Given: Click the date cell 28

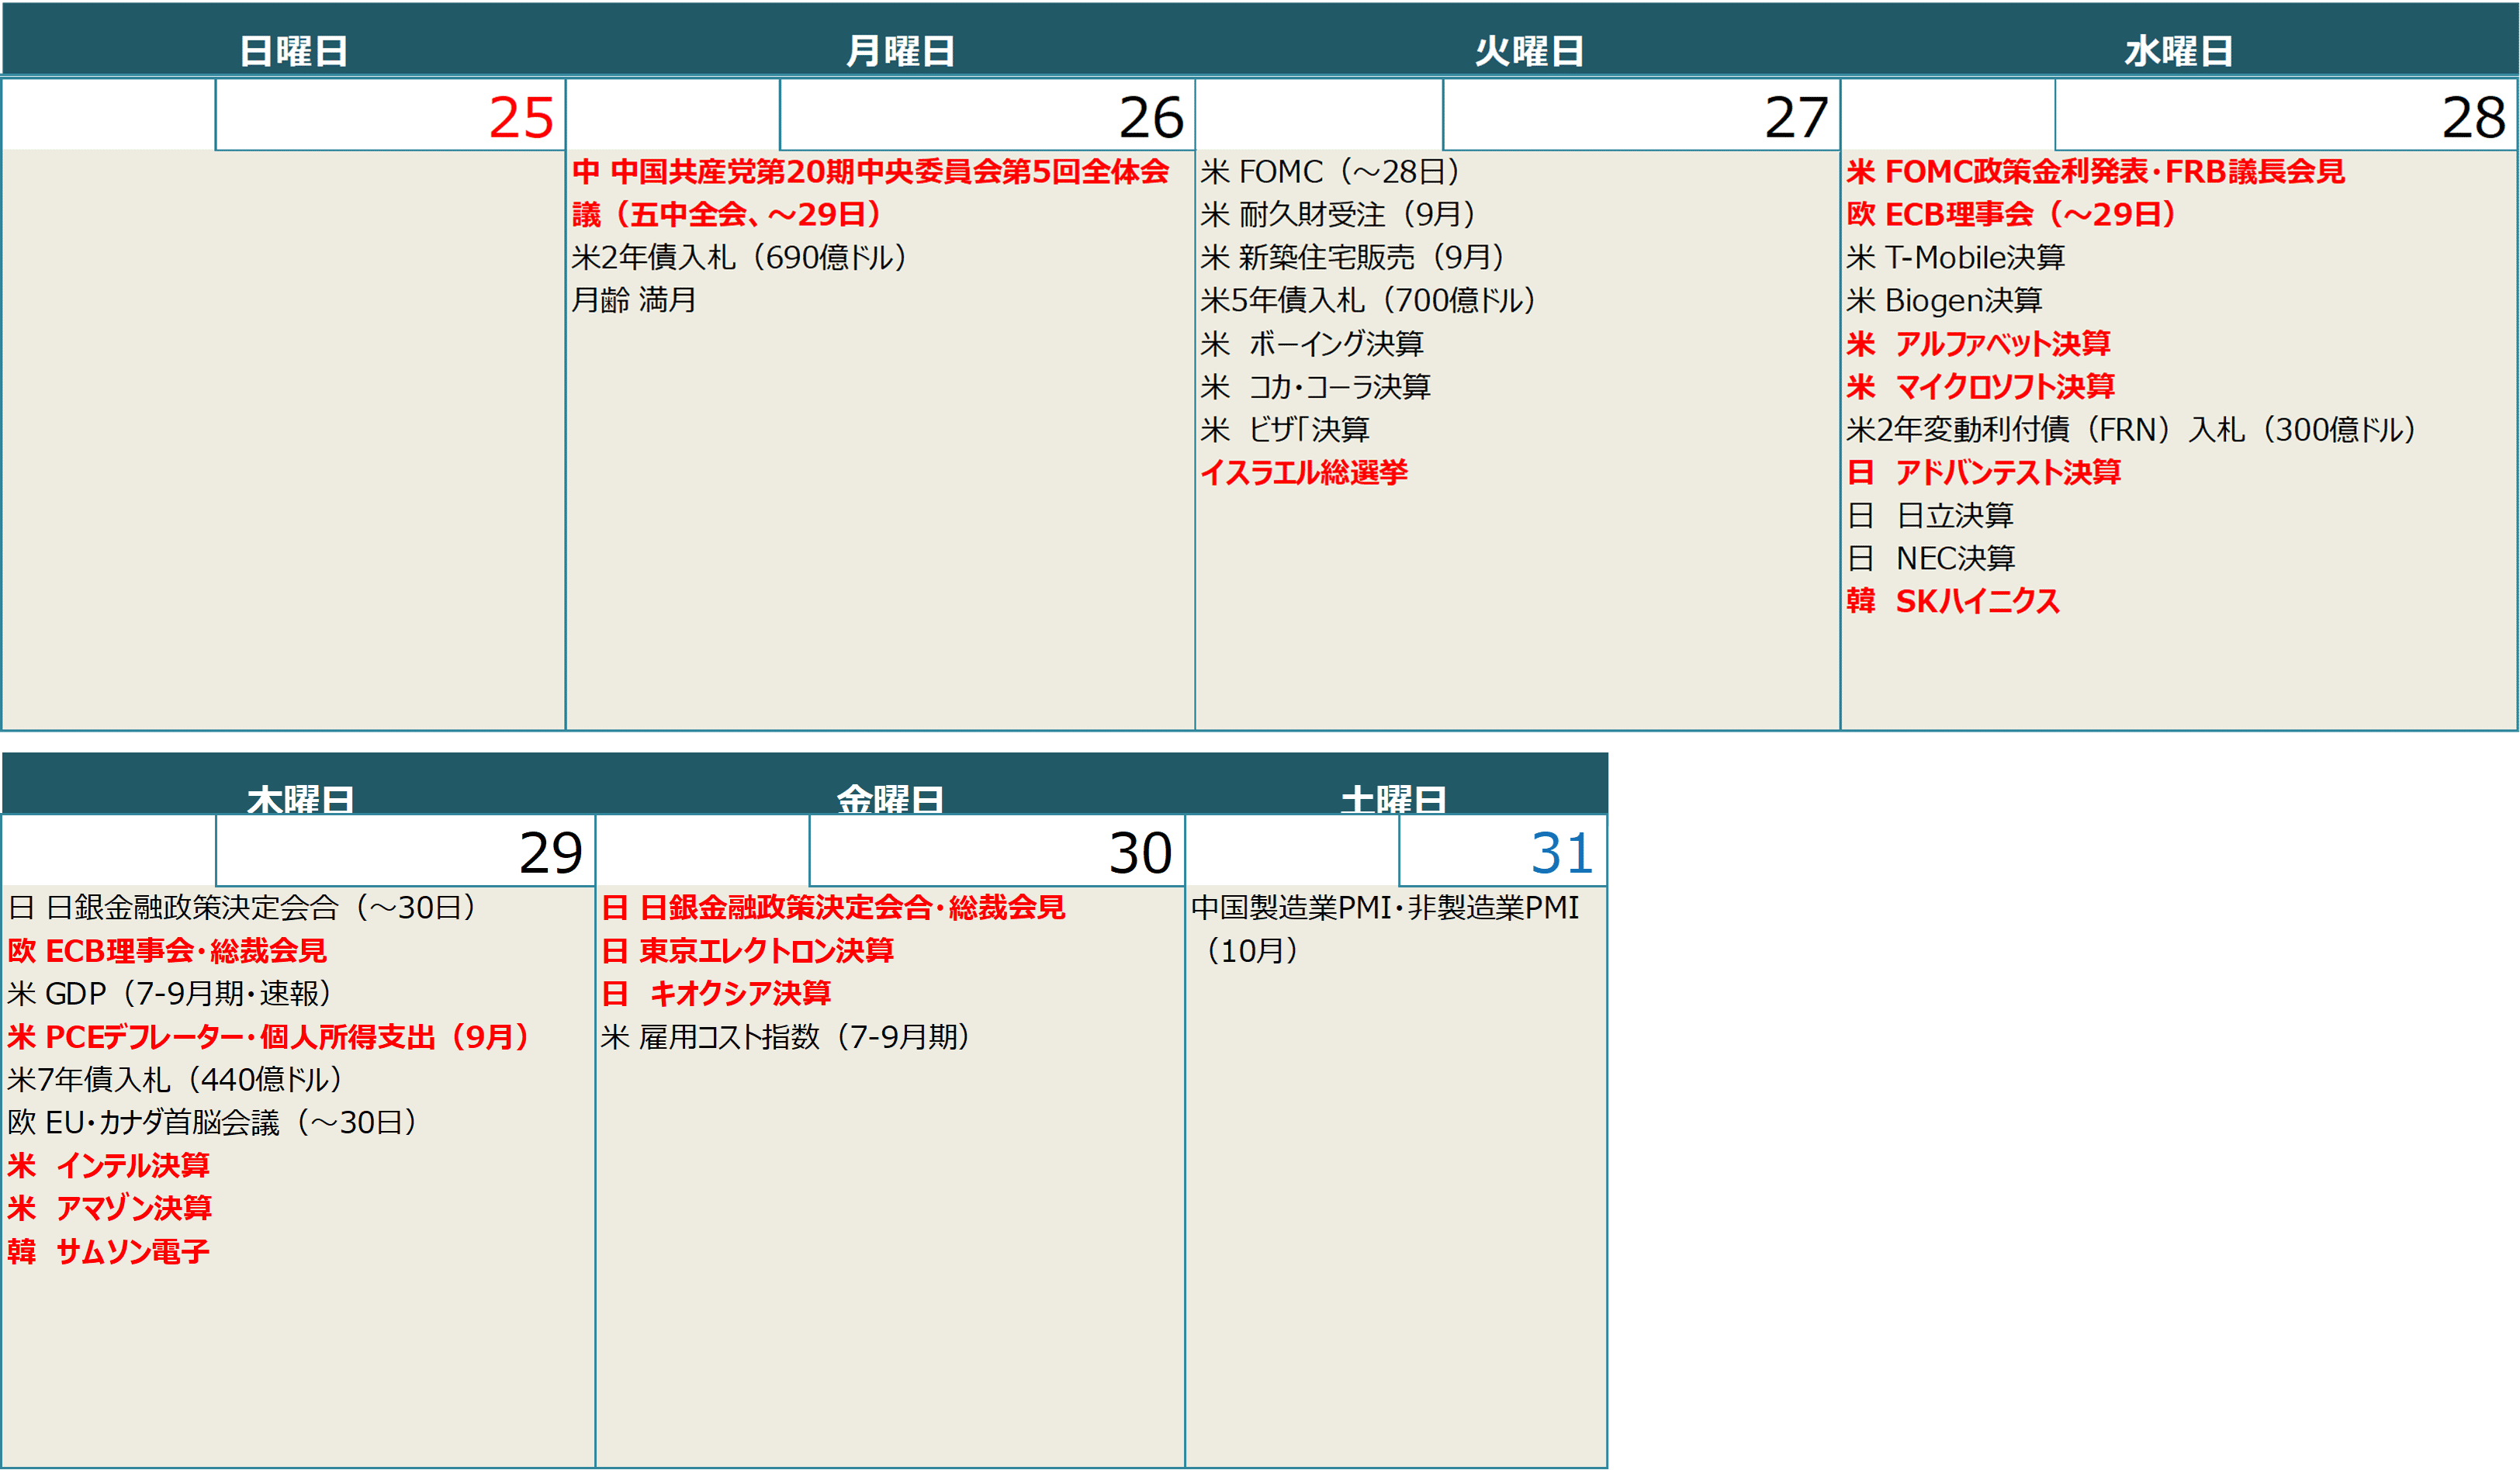Looking at the screenshot, I should click(x=2285, y=116).
